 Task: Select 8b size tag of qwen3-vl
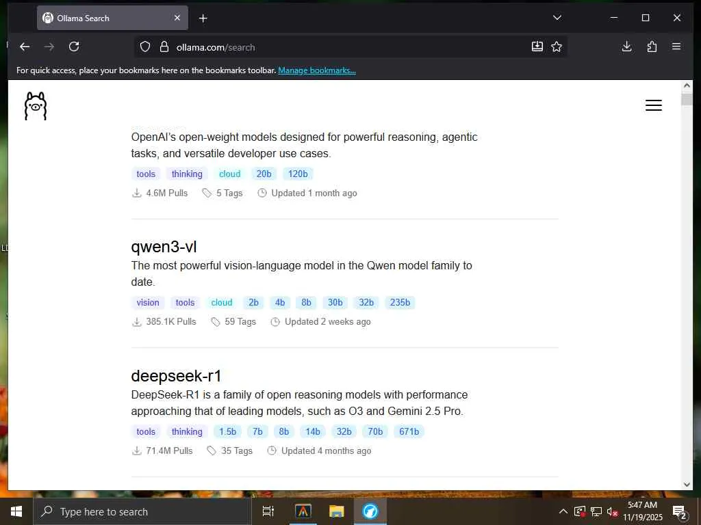point(306,303)
